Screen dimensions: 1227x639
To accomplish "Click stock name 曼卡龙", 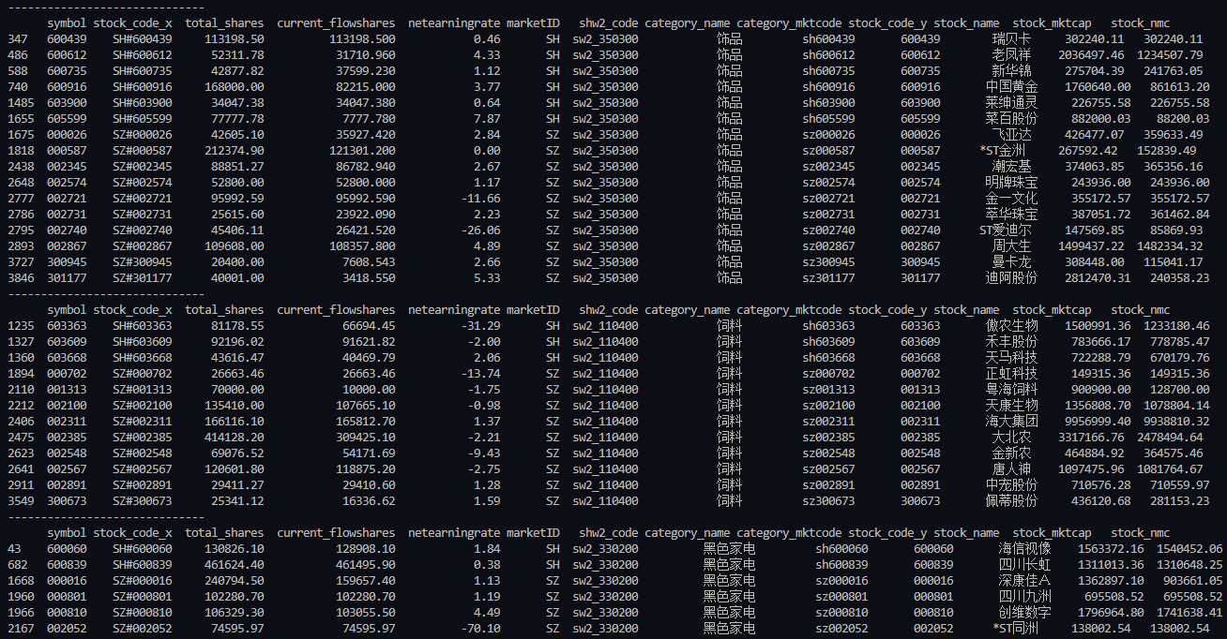I will tap(1011, 262).
